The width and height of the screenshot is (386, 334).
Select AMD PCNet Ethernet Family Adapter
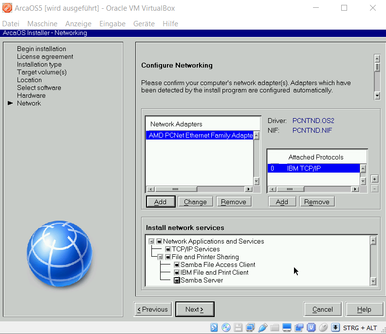pyautogui.click(x=200, y=135)
